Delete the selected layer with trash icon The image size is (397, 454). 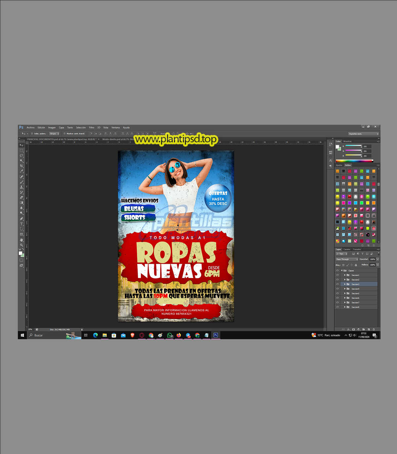click(374, 329)
